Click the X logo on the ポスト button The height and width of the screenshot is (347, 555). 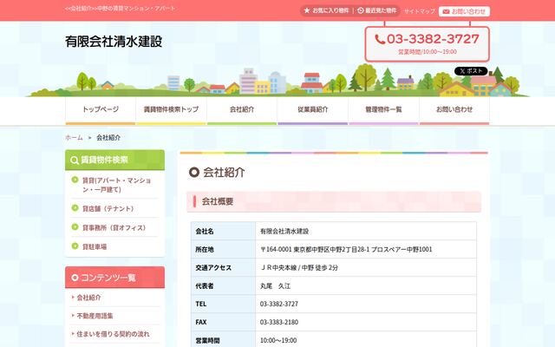click(462, 71)
